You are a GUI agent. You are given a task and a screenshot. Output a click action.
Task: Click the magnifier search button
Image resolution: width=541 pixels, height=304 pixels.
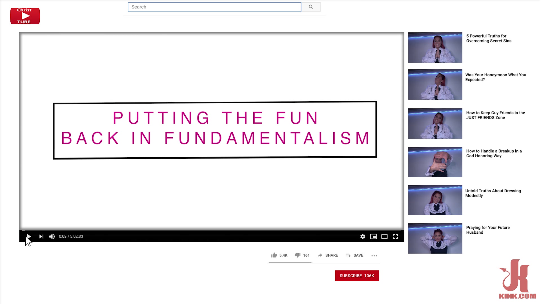click(311, 7)
